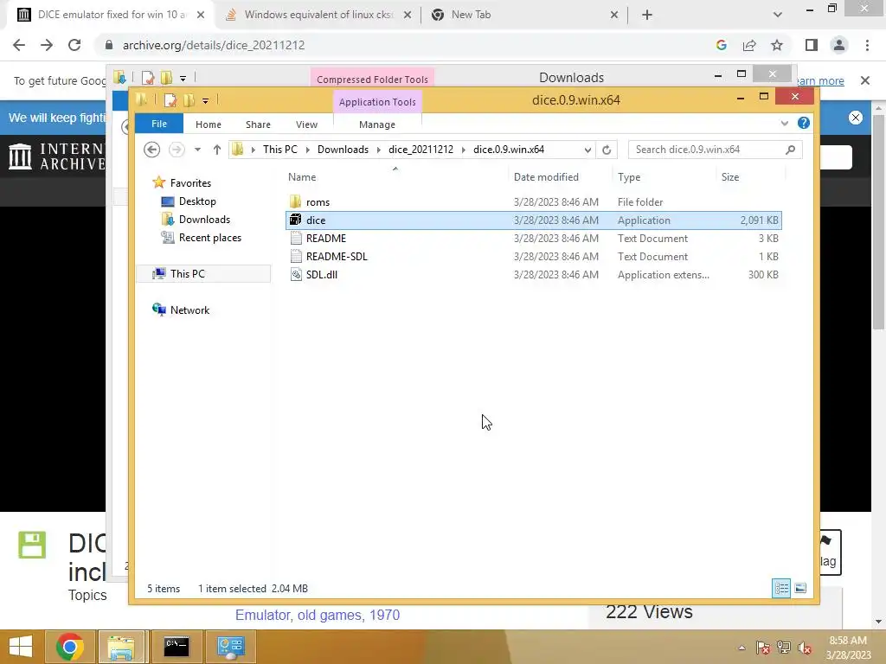Click the network tray icon
The height and width of the screenshot is (664, 886).
[784, 648]
